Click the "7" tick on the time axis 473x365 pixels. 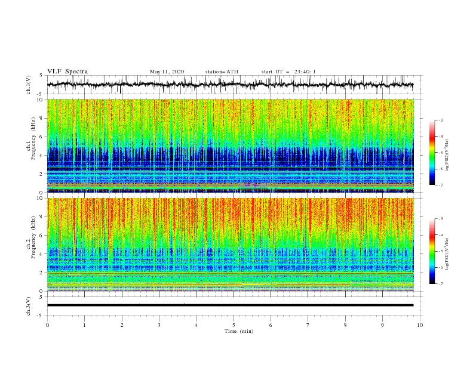point(308,325)
